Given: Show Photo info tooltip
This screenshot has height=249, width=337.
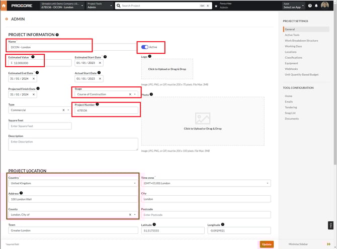Looking at the screenshot, I should pos(151,94).
